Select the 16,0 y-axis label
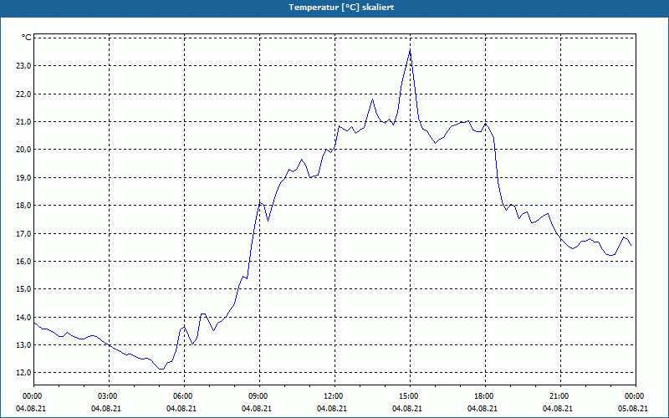669x418 pixels. click(x=24, y=261)
